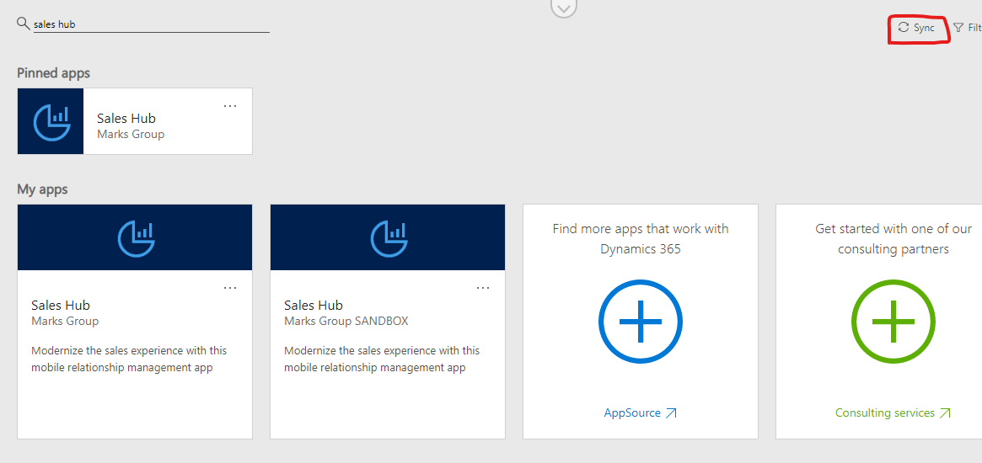Click the arrow icon beside AppSource
The width and height of the screenshot is (982, 463).
(x=671, y=413)
